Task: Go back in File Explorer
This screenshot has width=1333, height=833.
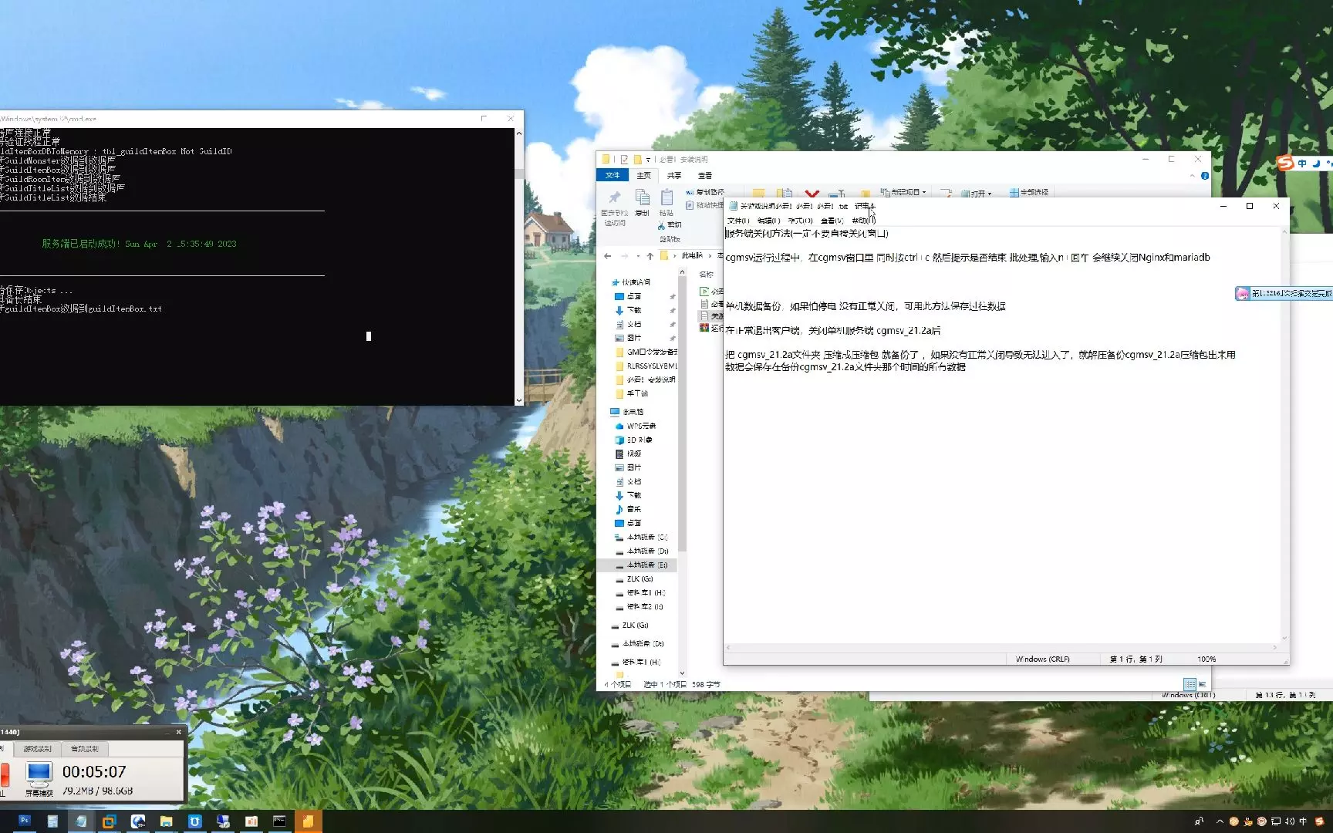Action: point(608,256)
